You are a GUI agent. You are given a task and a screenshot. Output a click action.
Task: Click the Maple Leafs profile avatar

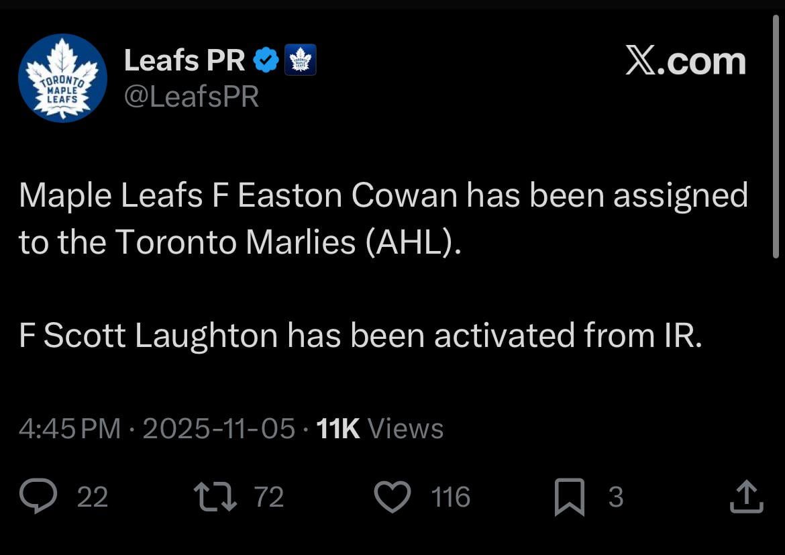(62, 78)
